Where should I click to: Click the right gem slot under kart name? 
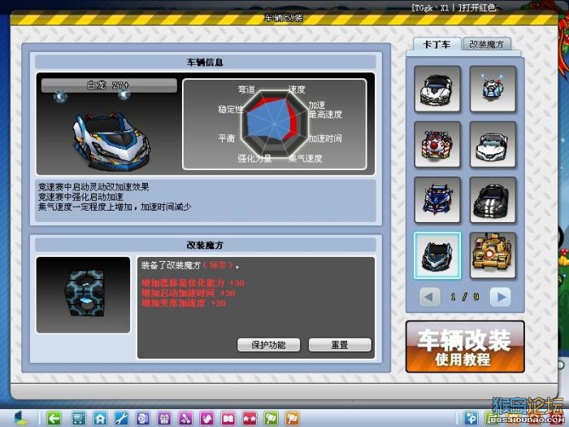(x=124, y=95)
